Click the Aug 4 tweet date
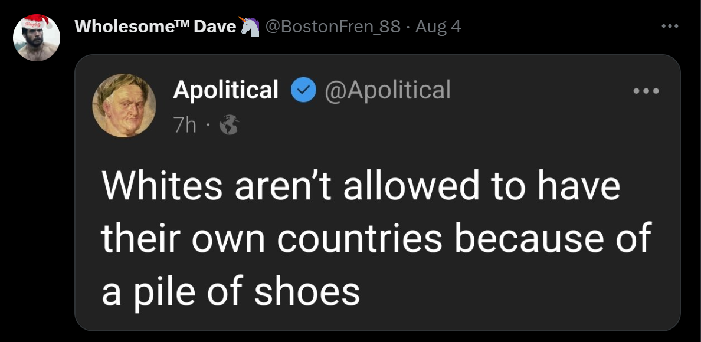The width and height of the screenshot is (701, 342). [438, 27]
